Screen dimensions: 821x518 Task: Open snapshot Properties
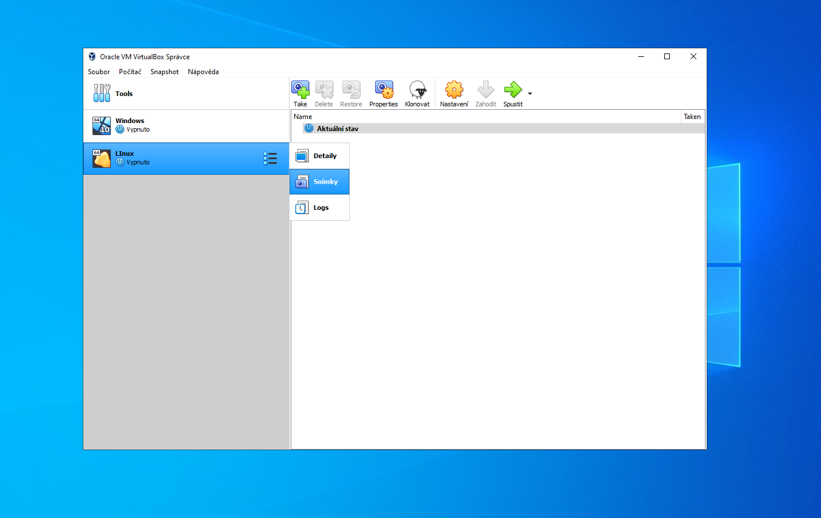point(384,94)
